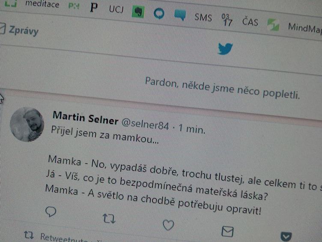Open the blue speech bubbles bookmark
The width and height of the screenshot is (322, 242).
point(180,15)
